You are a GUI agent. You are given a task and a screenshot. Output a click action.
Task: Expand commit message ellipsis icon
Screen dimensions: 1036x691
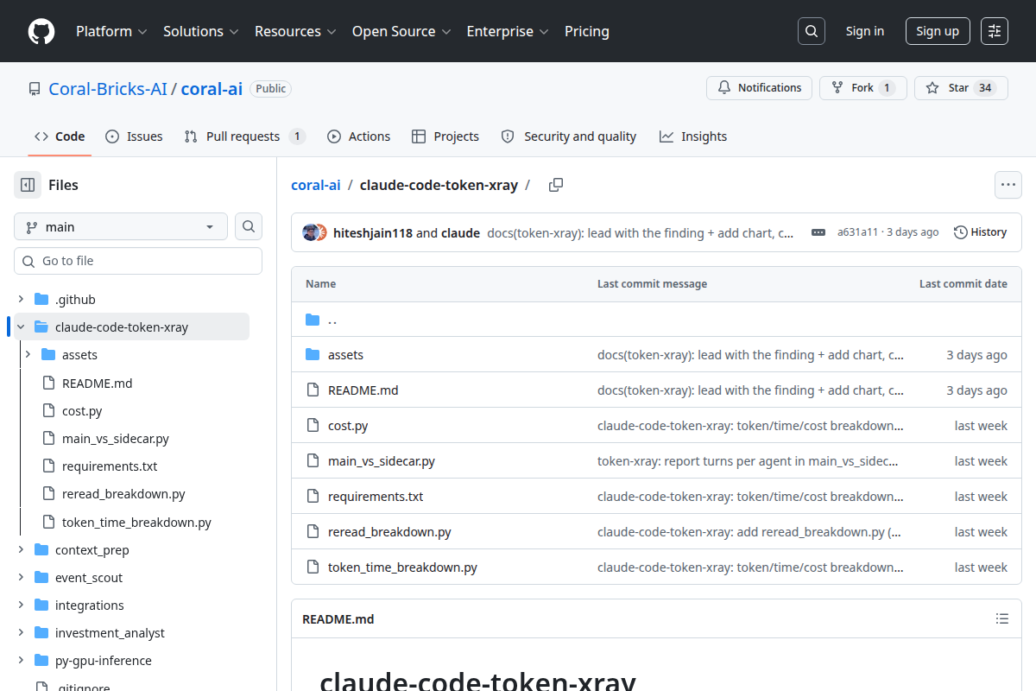point(818,232)
